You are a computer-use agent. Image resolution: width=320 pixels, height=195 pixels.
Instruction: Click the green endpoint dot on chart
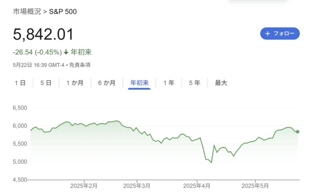pyautogui.click(x=297, y=132)
